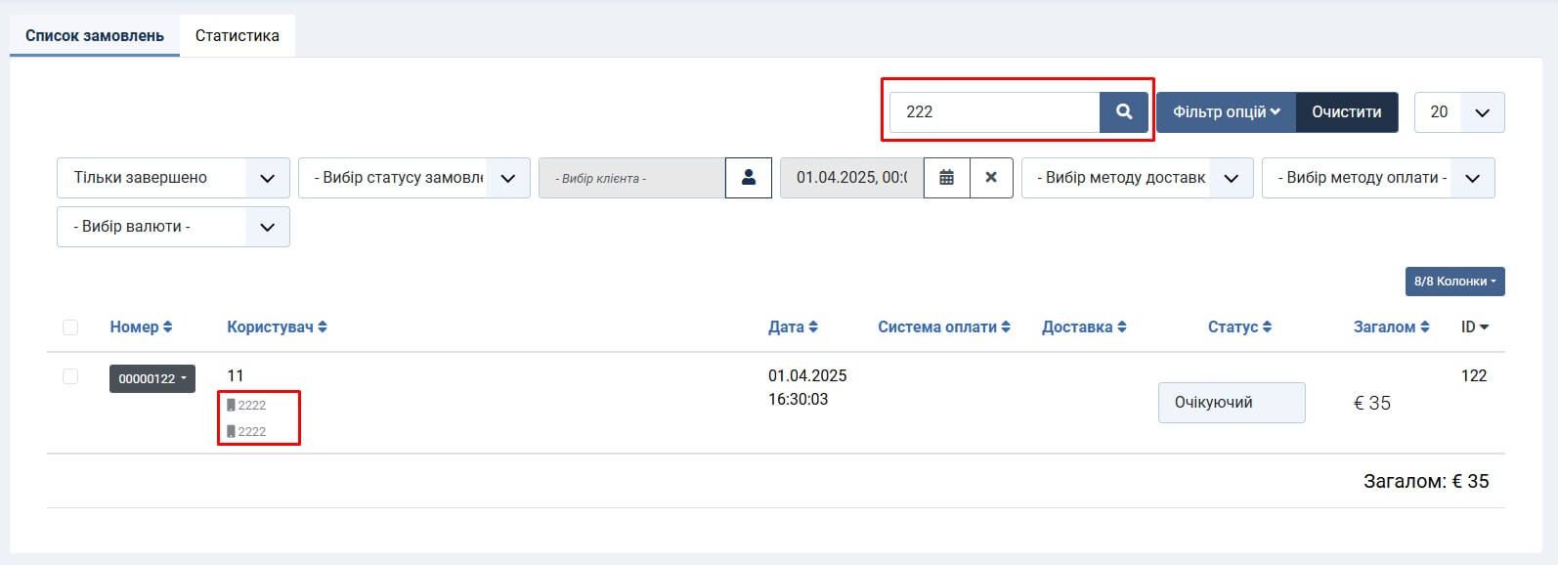Open the Очікуючий status selector

(1231, 403)
